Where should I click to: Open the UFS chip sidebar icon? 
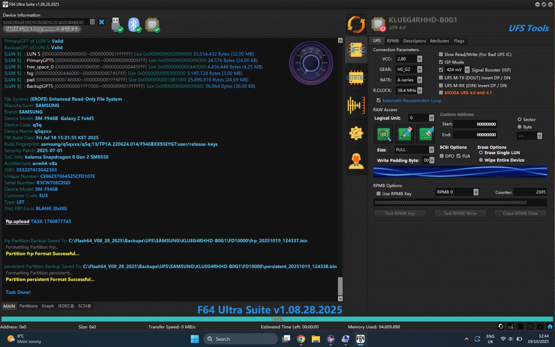point(356,50)
